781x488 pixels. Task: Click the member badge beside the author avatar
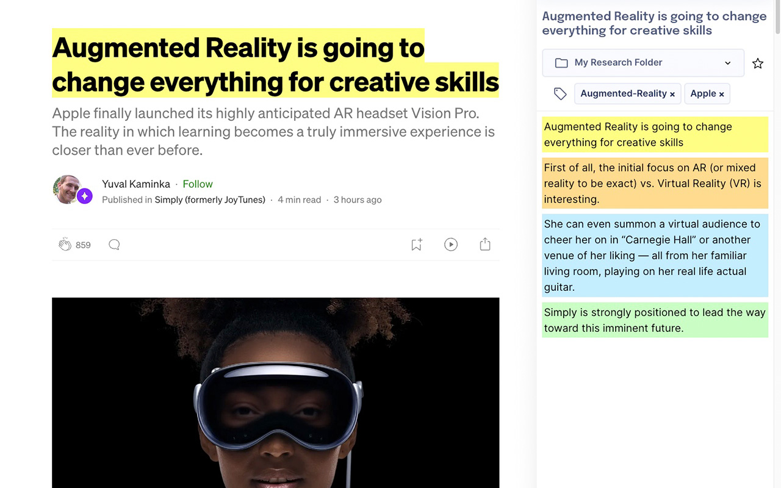coord(85,196)
